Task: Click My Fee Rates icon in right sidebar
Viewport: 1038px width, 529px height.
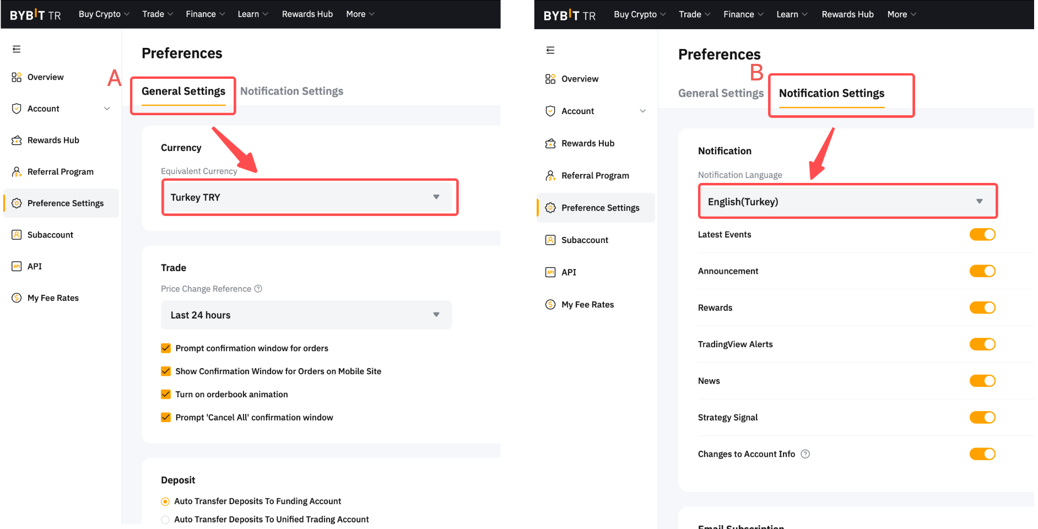Action: pos(550,305)
